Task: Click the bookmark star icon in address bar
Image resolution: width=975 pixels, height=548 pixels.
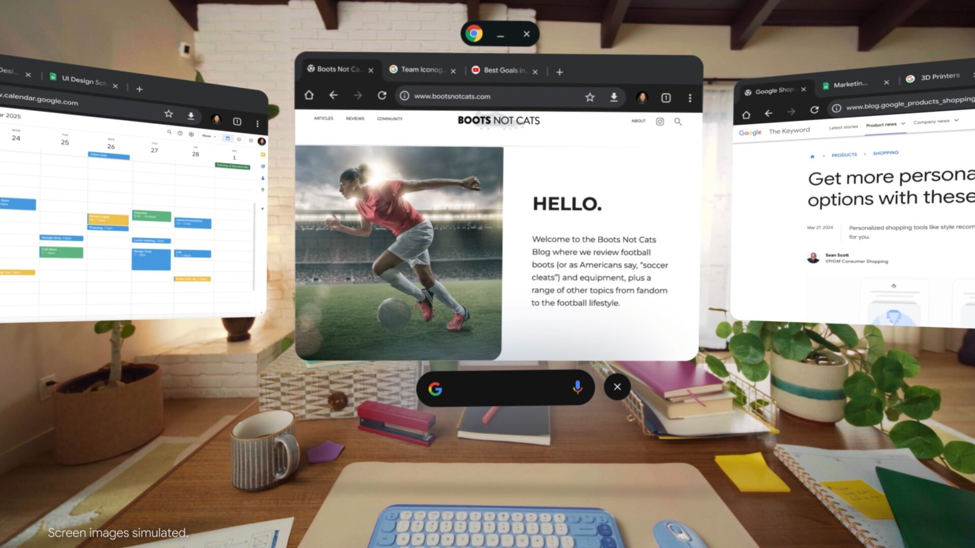Action: coord(589,97)
